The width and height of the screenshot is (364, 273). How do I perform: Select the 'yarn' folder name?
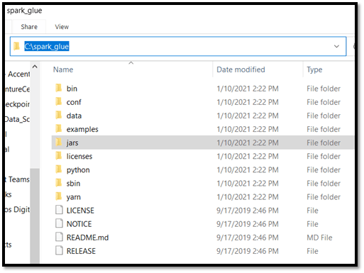pos(74,197)
